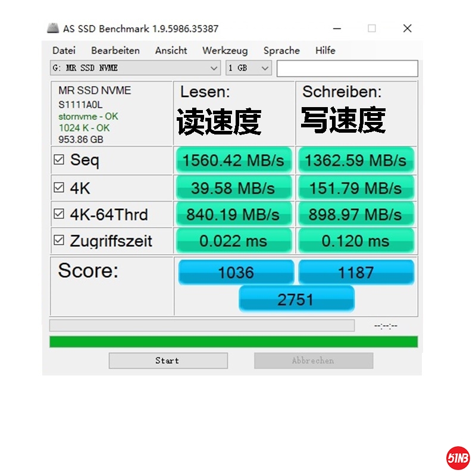Open the Sprache menu

pos(281,51)
